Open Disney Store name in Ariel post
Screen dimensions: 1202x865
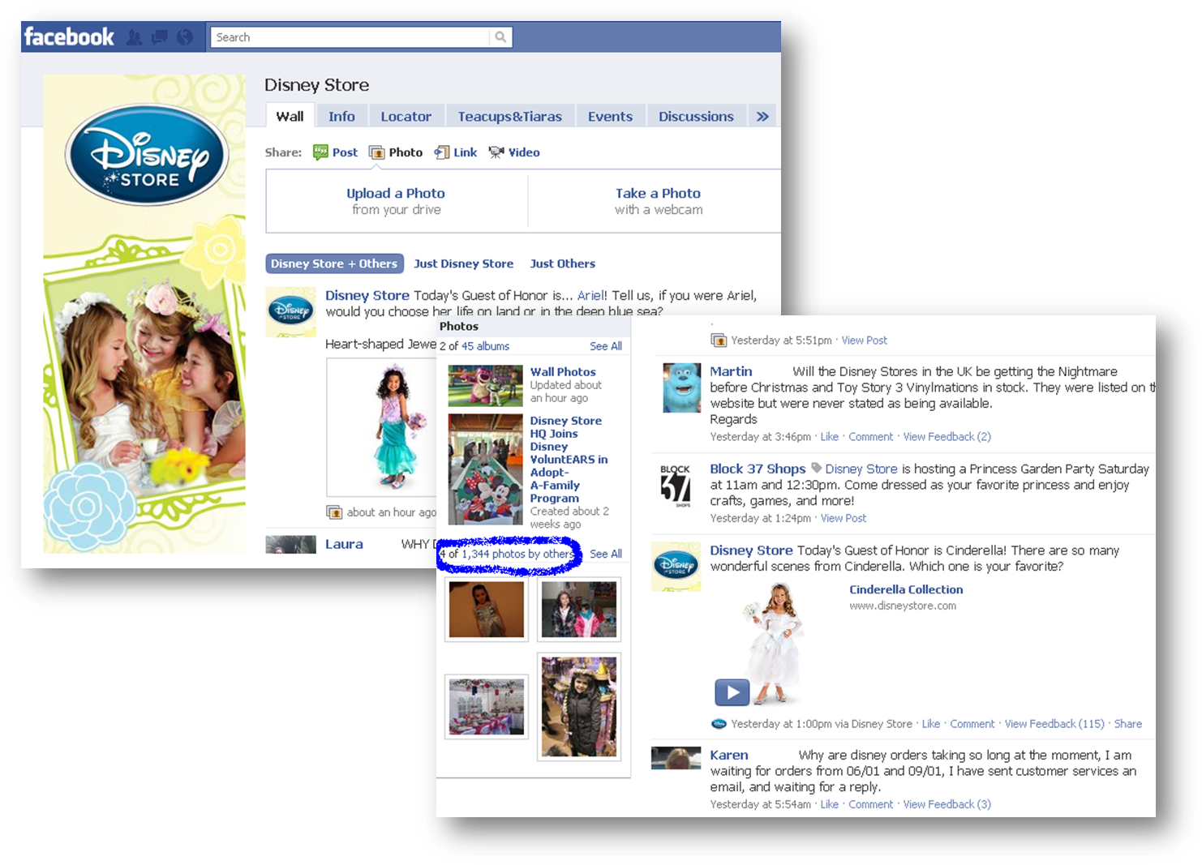tap(367, 295)
